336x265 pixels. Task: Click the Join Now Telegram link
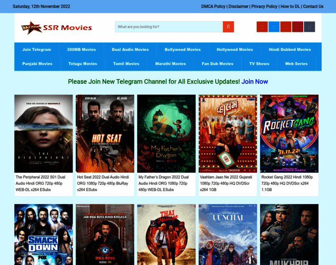(x=255, y=82)
